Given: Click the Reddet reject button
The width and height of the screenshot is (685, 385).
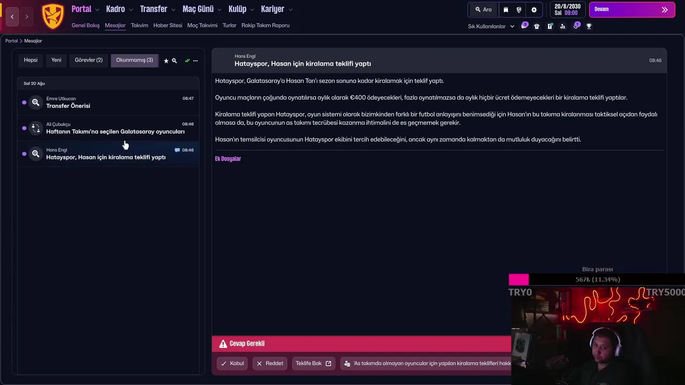Looking at the screenshot, I should tap(270, 364).
